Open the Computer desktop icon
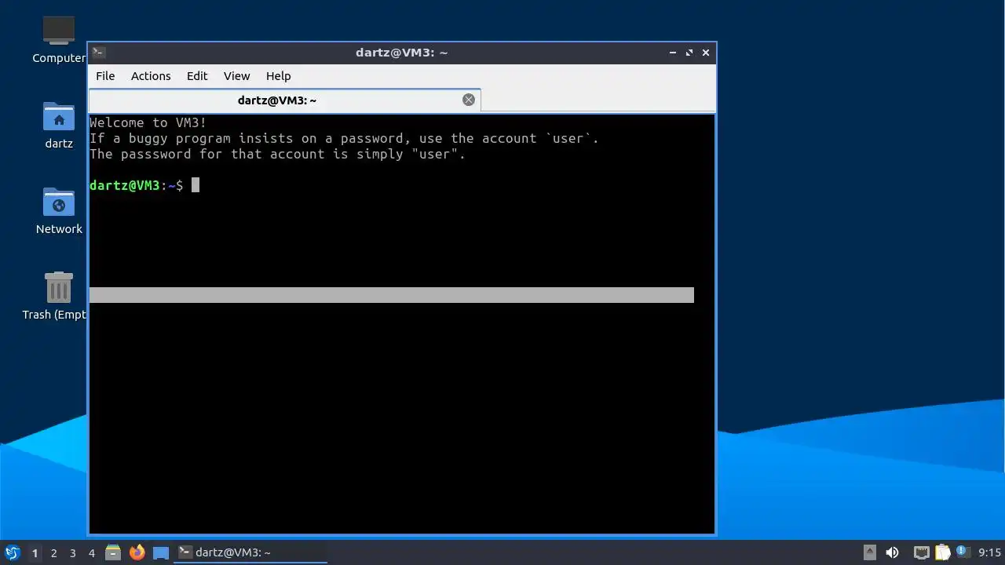The image size is (1005, 565). [59, 40]
